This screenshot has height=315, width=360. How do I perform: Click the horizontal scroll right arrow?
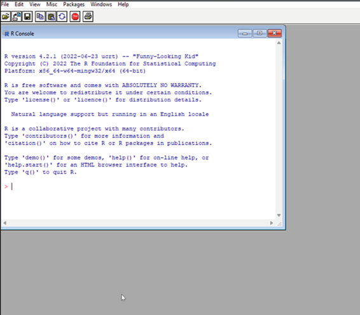tap(272, 223)
